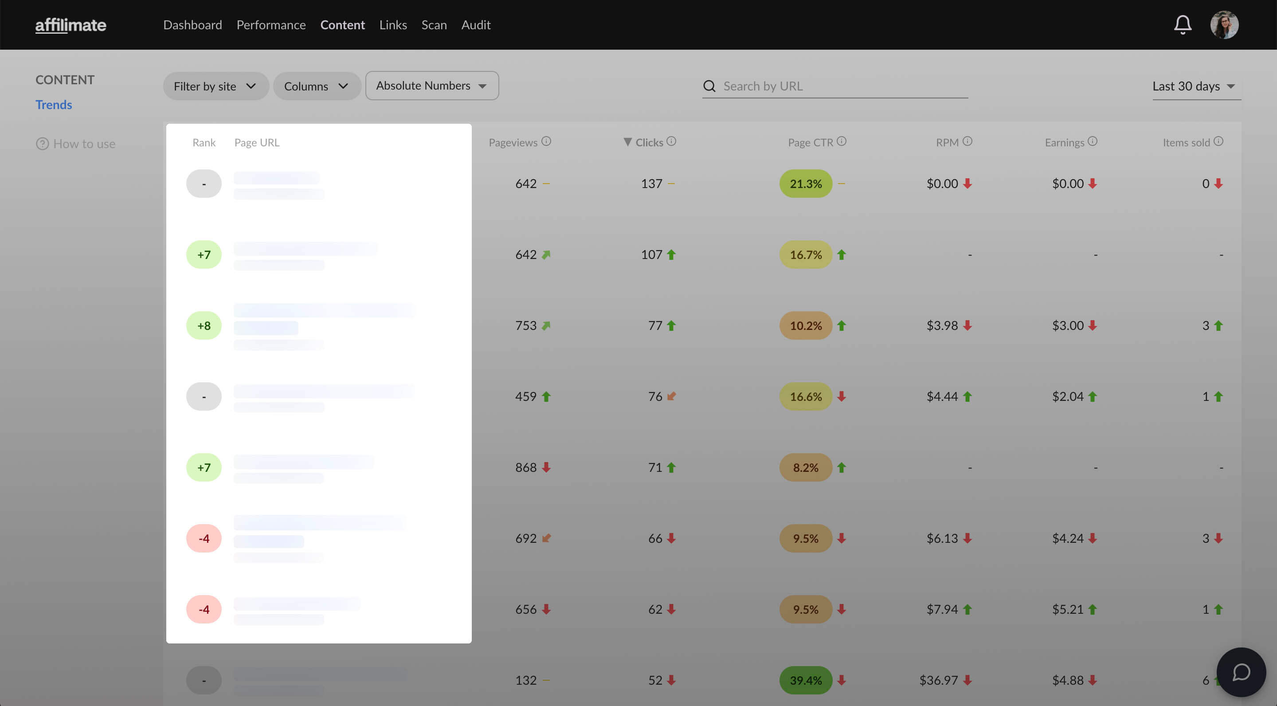Select the Trends sidebar link
The width and height of the screenshot is (1277, 706).
(x=54, y=105)
